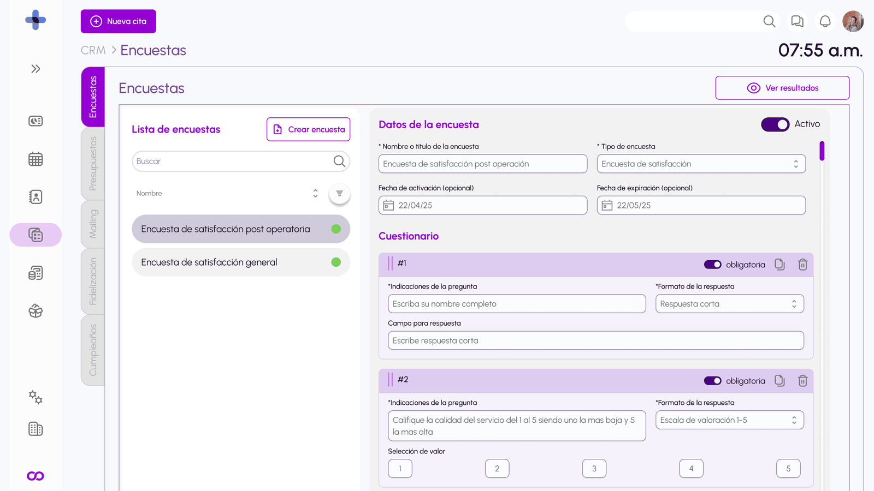This screenshot has height=491, width=874.
Task: Delete question #1 with trash icon
Action: [802, 265]
